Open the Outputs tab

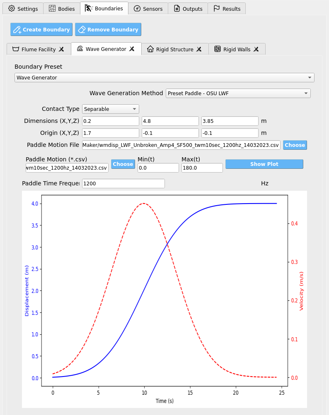pyautogui.click(x=188, y=8)
